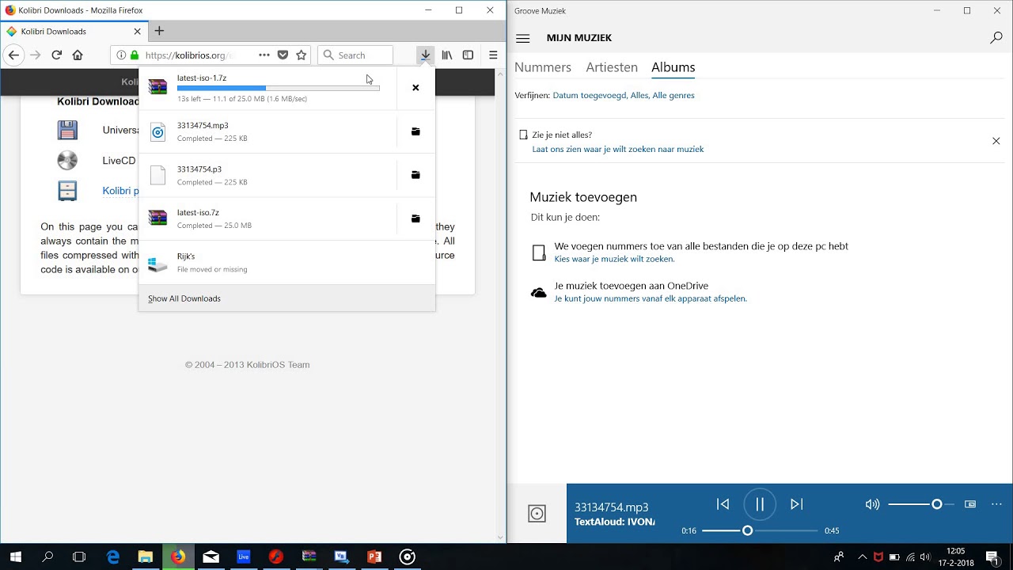1013x570 pixels.
Task: Close the Kolibri Downloads tab
Action: (x=137, y=32)
